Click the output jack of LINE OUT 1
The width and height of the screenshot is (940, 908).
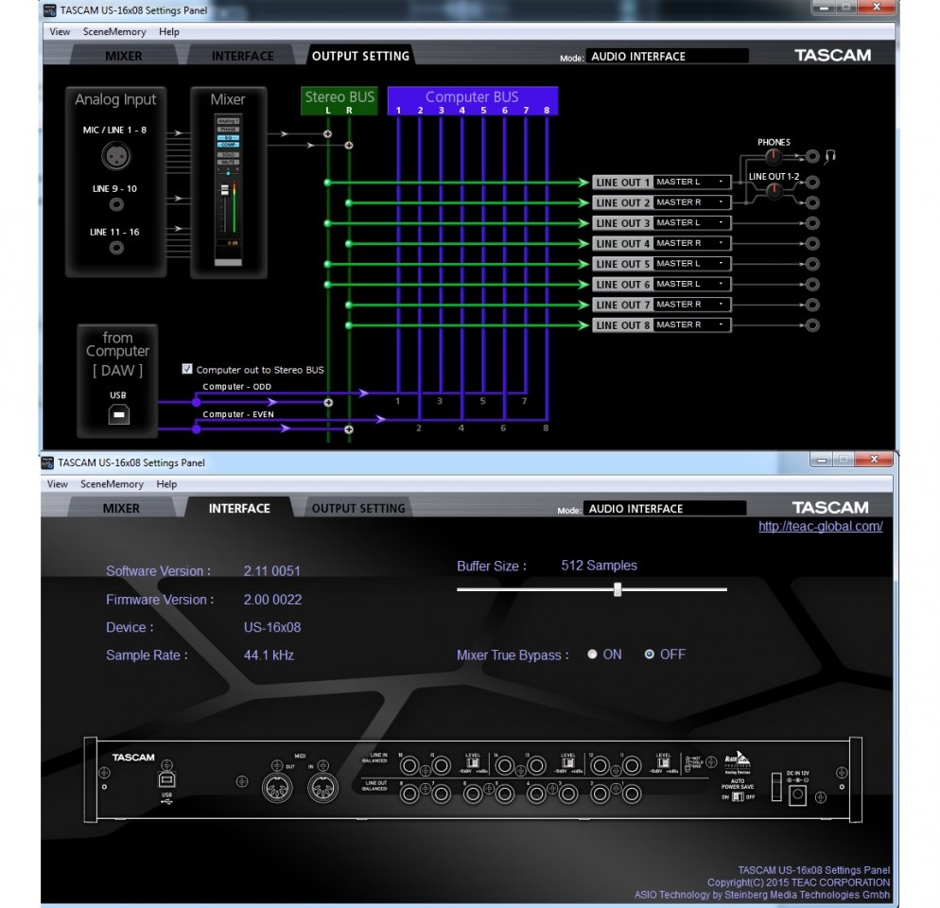point(812,183)
